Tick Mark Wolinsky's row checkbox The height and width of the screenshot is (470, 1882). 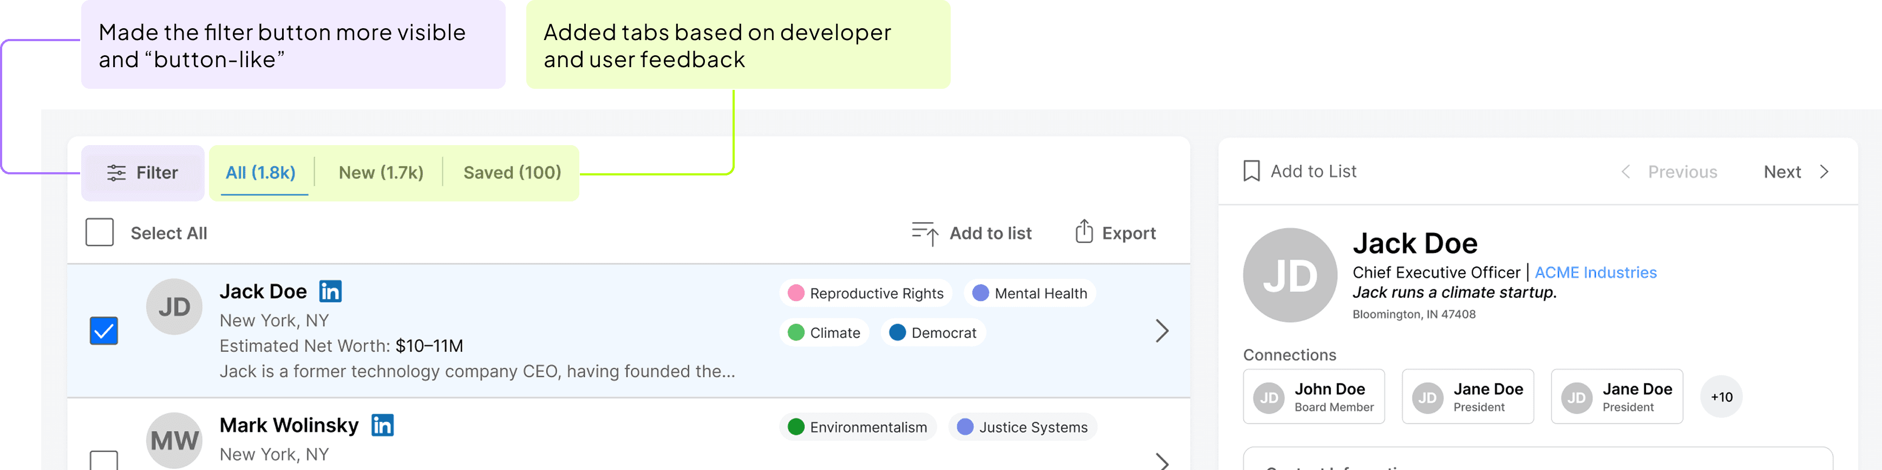(104, 460)
